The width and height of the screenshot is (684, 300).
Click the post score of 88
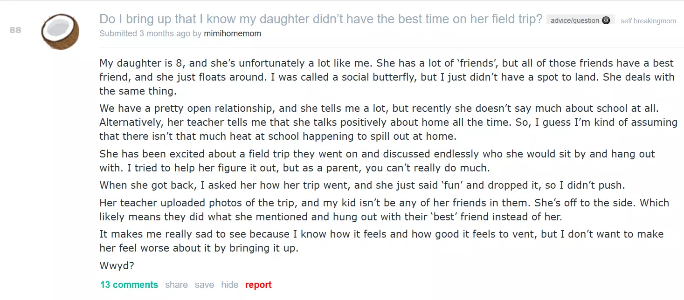click(15, 30)
